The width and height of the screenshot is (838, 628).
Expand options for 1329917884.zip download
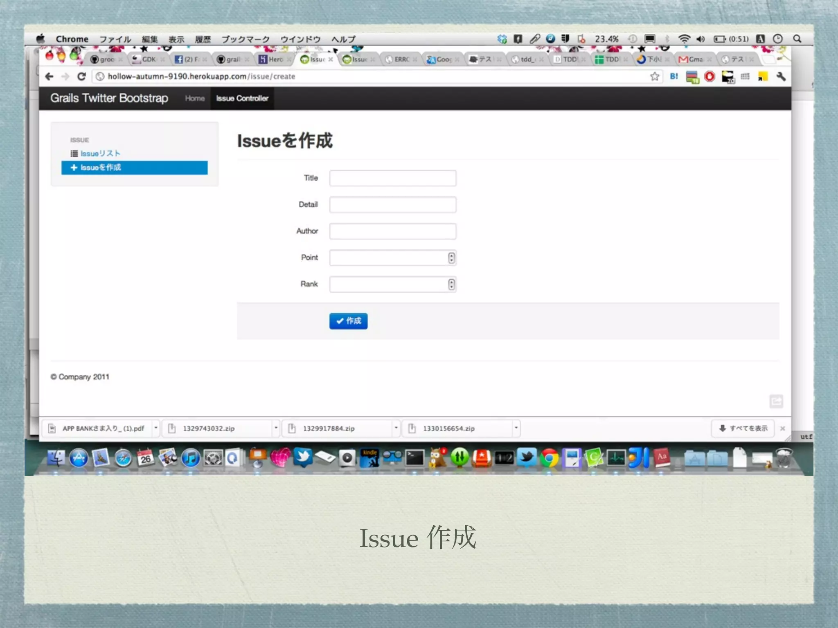(x=396, y=428)
